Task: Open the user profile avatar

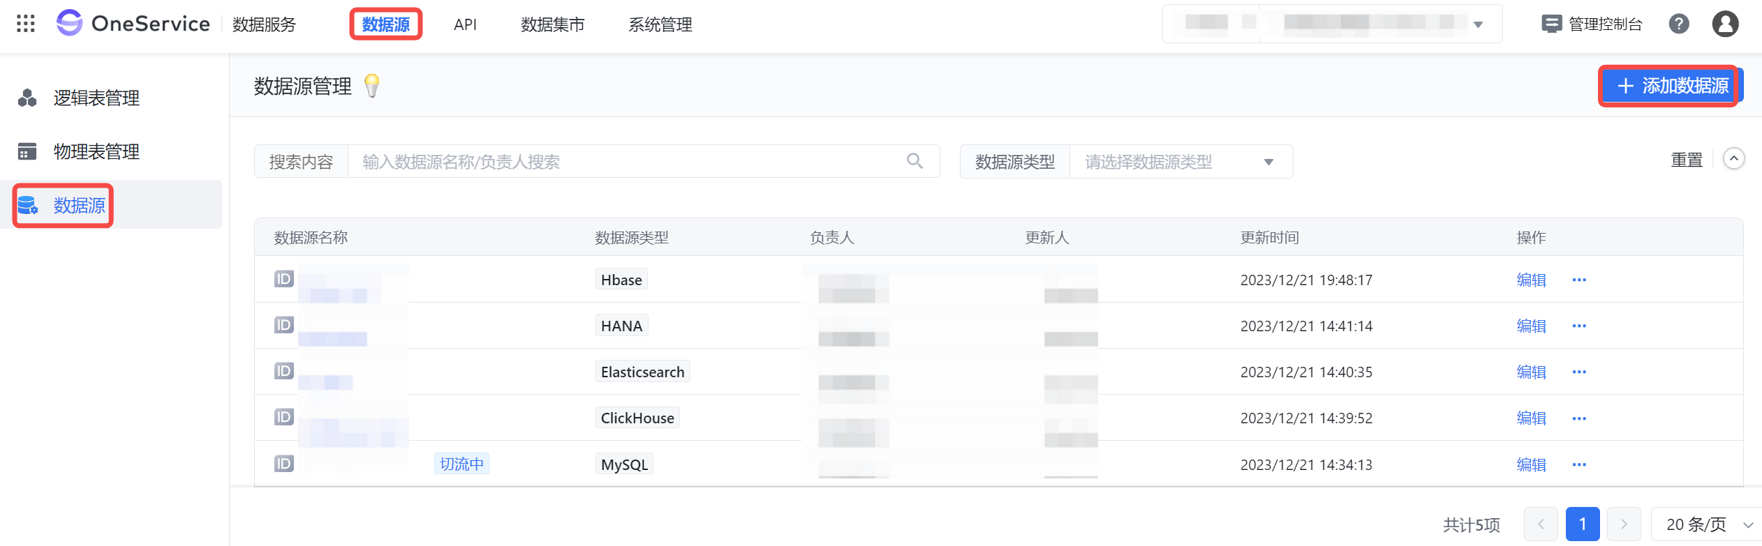Action: pyautogui.click(x=1724, y=24)
